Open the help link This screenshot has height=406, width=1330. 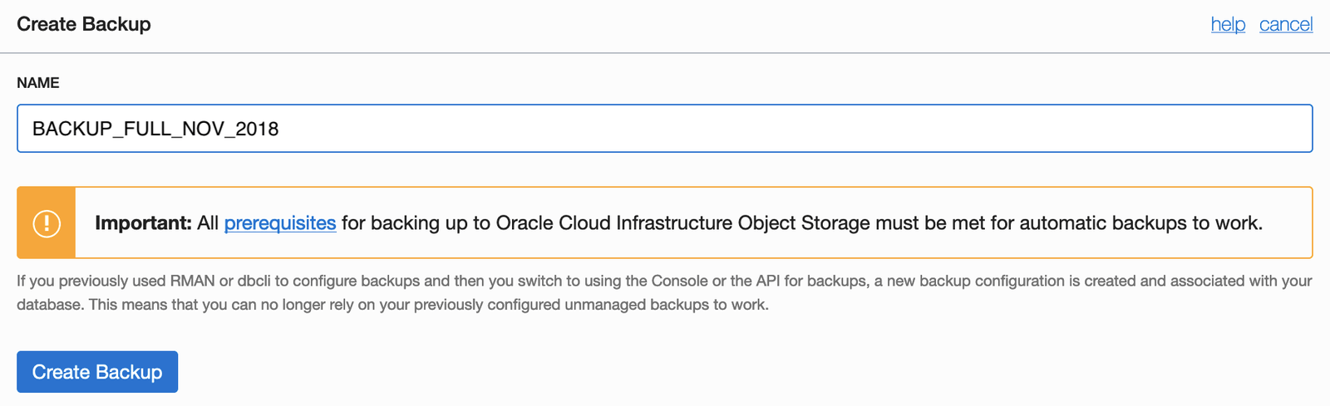pos(1228,25)
